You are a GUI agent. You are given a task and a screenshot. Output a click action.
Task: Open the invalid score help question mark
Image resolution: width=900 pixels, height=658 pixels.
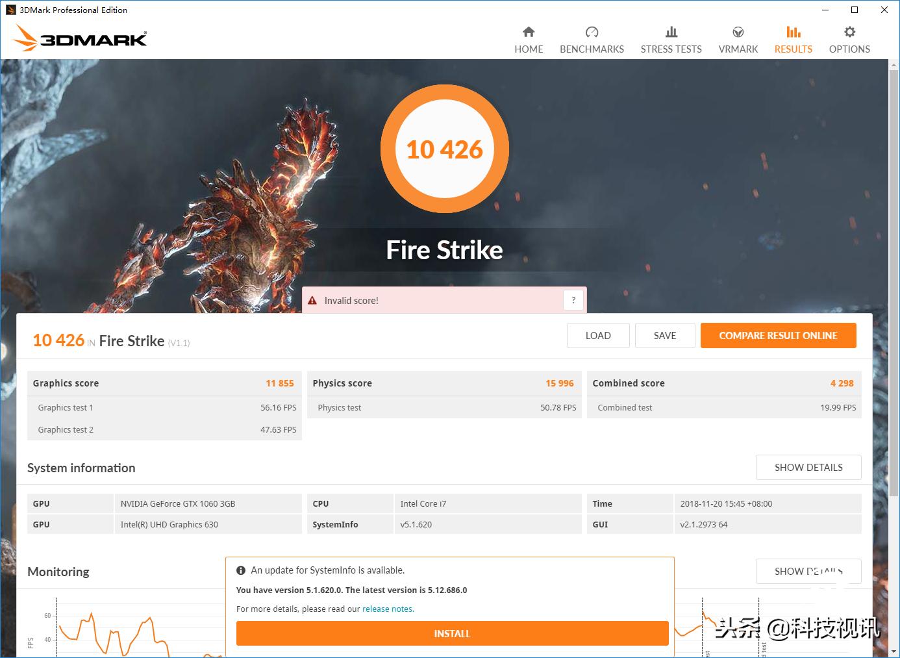(x=573, y=300)
